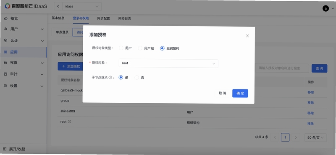Remove the shiTest09 row via 移除
Screen dimensions: 336x155
310,113
